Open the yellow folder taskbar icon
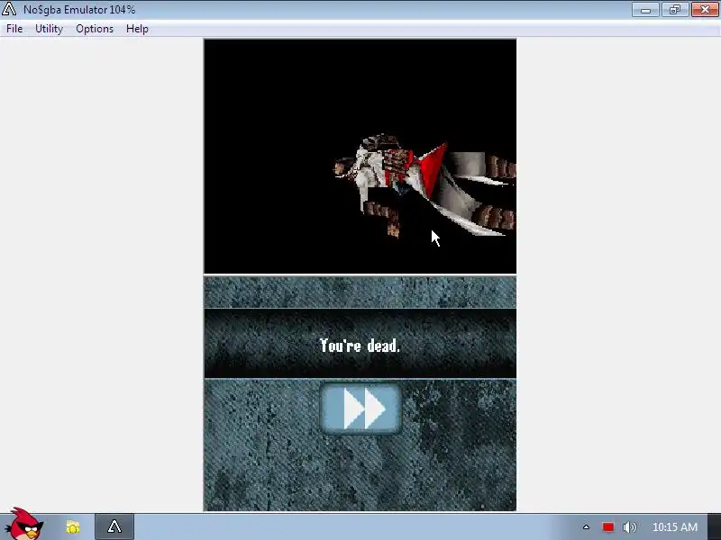Viewport: 721px width, 540px height. coord(73,526)
